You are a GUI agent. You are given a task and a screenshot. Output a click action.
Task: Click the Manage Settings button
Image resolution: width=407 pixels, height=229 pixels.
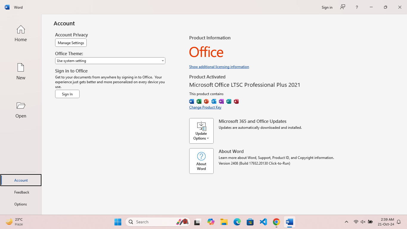pyautogui.click(x=71, y=43)
